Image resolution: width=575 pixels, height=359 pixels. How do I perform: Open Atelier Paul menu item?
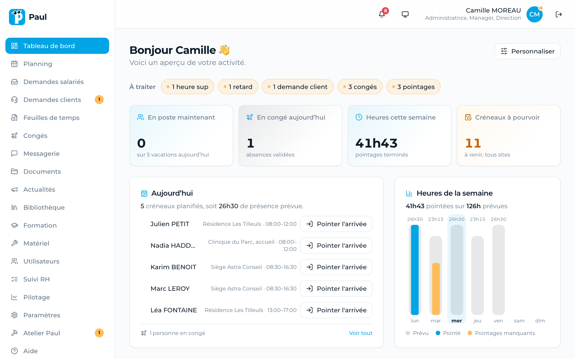click(x=57, y=333)
